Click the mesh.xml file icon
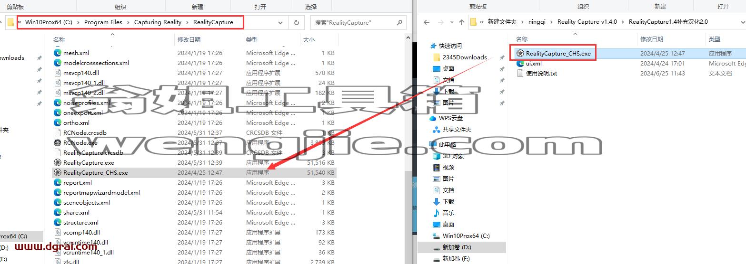This screenshot has height=264, width=746. pyautogui.click(x=58, y=53)
